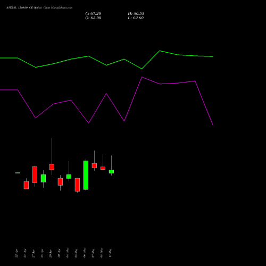Select the 07 May date label
The image size is (266, 266).
(x=93, y=253)
